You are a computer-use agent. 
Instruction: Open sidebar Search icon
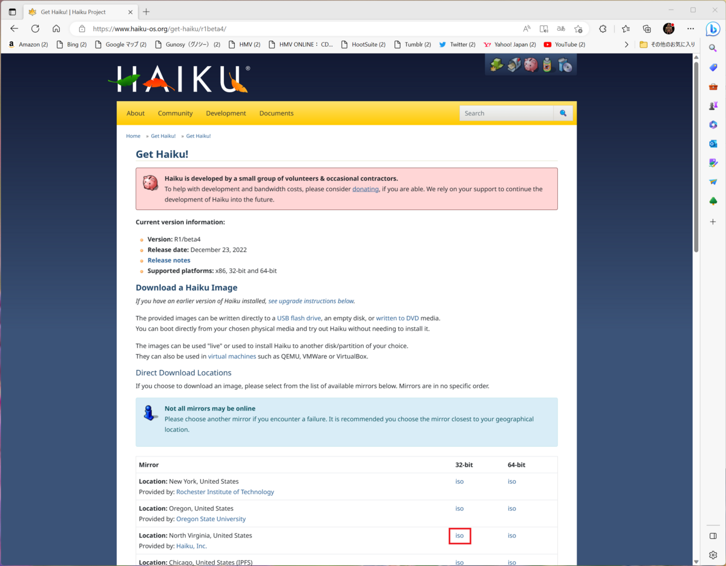(x=713, y=48)
